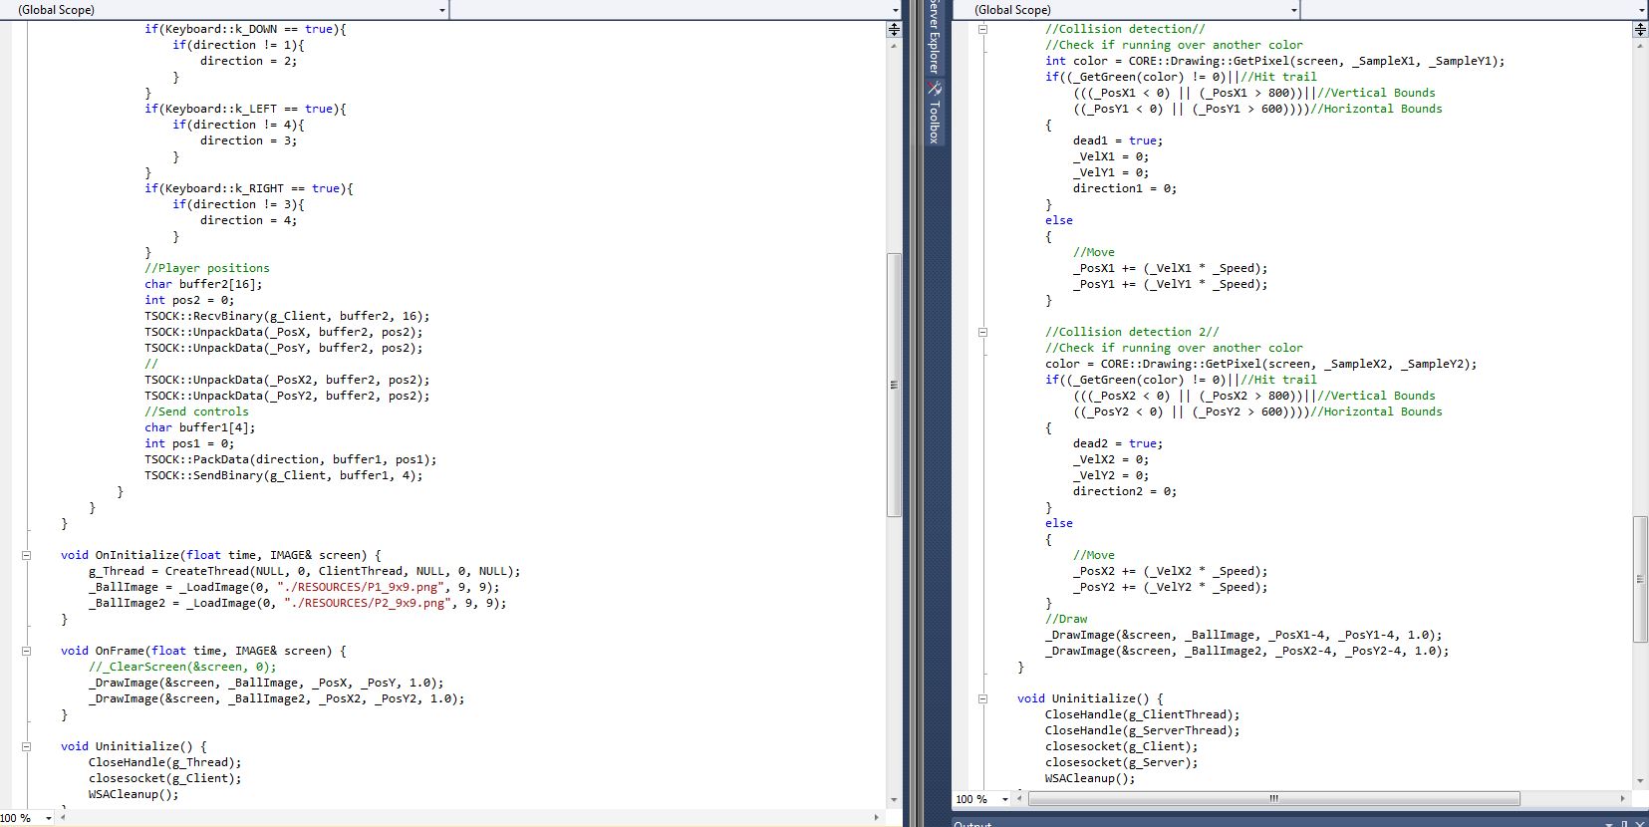Screen dimensions: 1649x827
Task: Click the g_Thread = CreateThread line
Action: click(x=305, y=571)
